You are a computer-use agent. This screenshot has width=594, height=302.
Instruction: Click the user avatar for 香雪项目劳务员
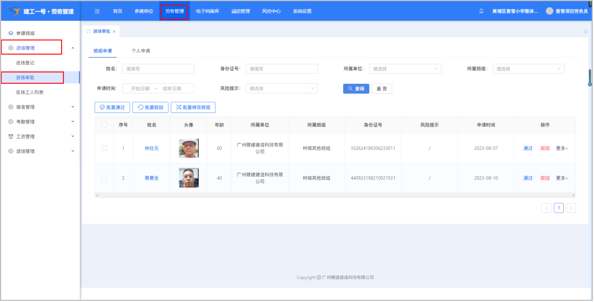[549, 11]
